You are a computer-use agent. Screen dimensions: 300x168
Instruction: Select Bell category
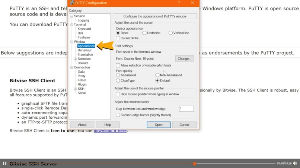[x=80, y=33]
